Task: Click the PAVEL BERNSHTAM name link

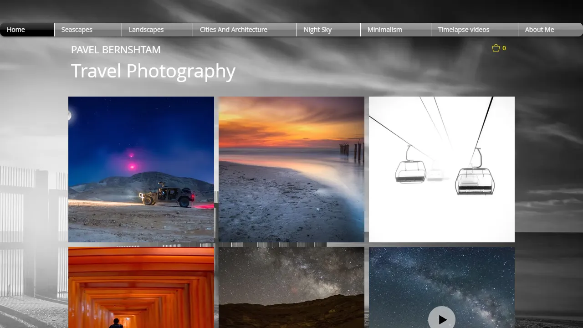Action: coord(116,50)
